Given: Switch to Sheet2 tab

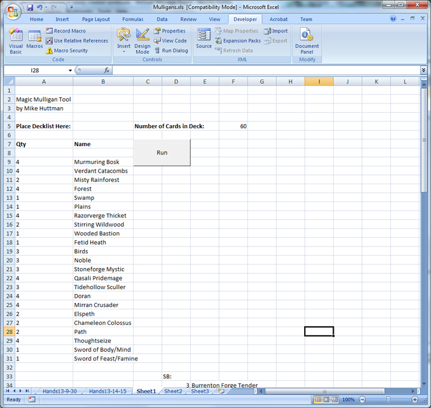Looking at the screenshot, I should [173, 391].
